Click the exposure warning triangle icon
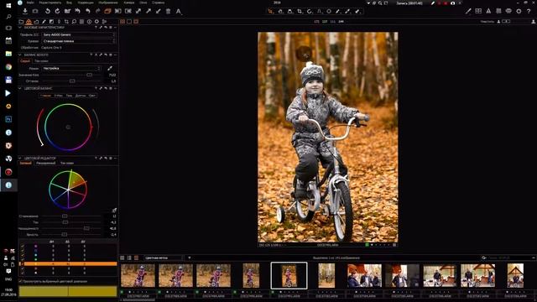This screenshot has height=302, width=537. point(488,11)
